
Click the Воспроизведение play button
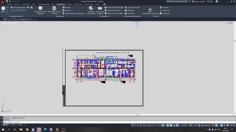[18, 7]
